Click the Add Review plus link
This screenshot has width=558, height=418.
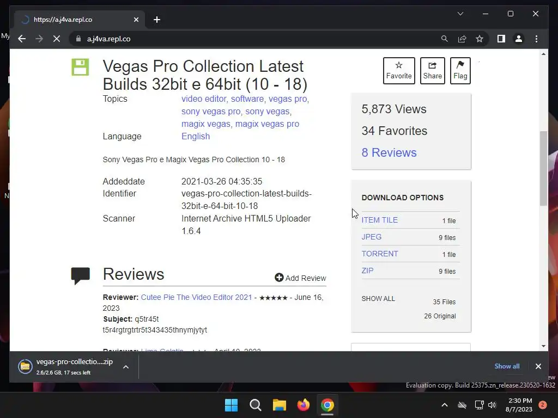click(x=300, y=278)
